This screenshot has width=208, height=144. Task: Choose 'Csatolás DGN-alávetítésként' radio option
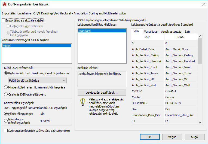coord(6,94)
